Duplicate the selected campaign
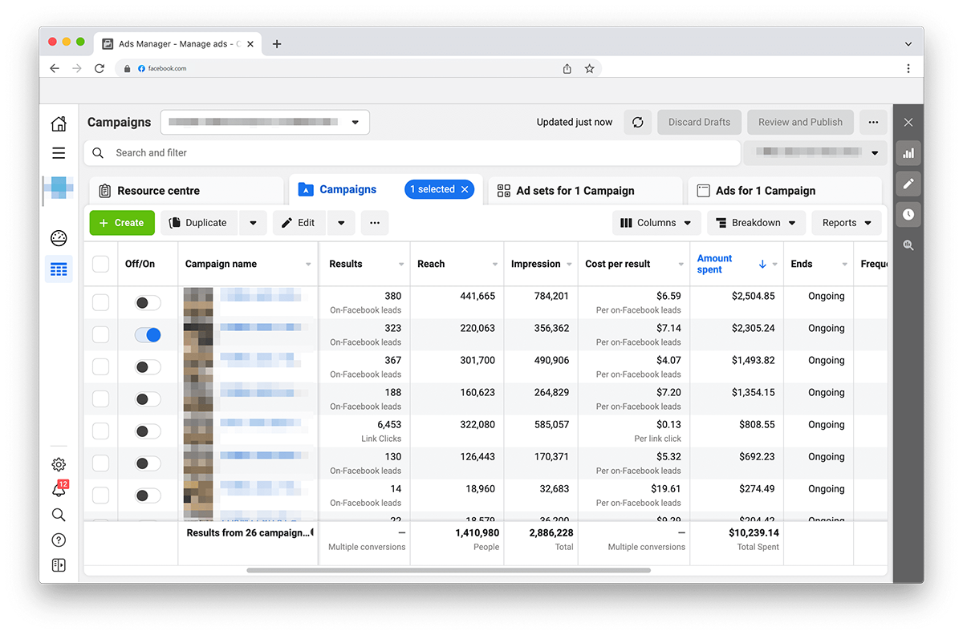Screen dimensions: 963x635 (x=199, y=223)
